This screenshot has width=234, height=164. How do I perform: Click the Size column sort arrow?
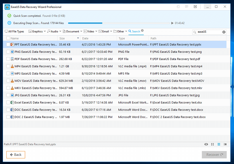[x=78, y=38]
